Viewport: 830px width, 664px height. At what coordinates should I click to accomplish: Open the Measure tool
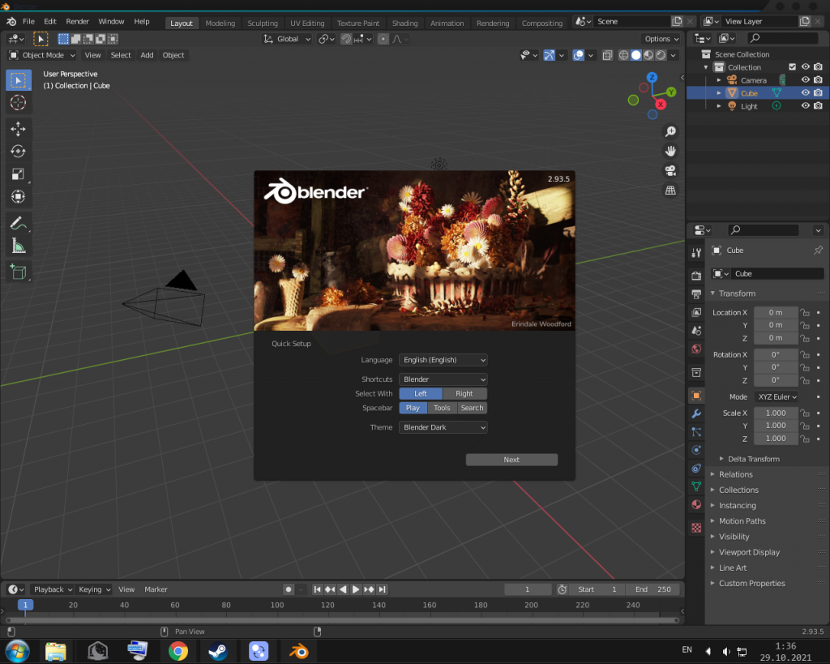pyautogui.click(x=18, y=246)
